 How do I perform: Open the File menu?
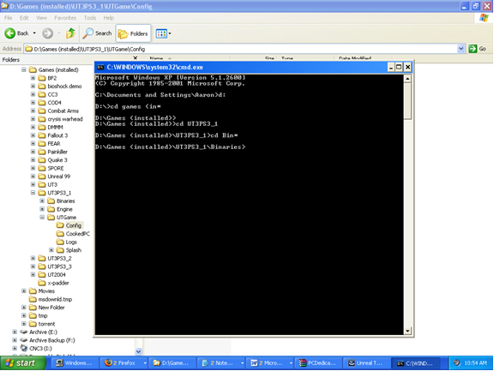pyautogui.click(x=8, y=18)
